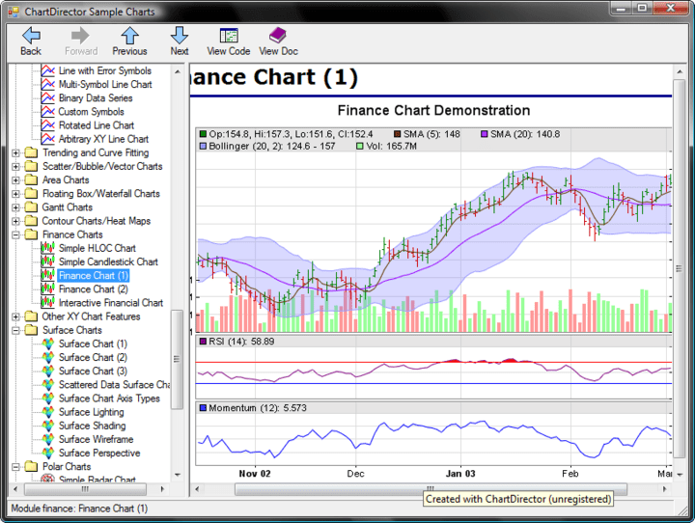The width and height of the screenshot is (695, 523).
Task: Collapse the Polar Charts node
Action: tap(16, 467)
